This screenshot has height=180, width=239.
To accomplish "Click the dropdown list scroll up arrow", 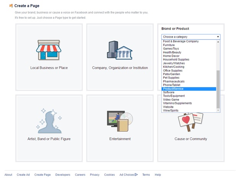I will pyautogui.click(x=218, y=42).
